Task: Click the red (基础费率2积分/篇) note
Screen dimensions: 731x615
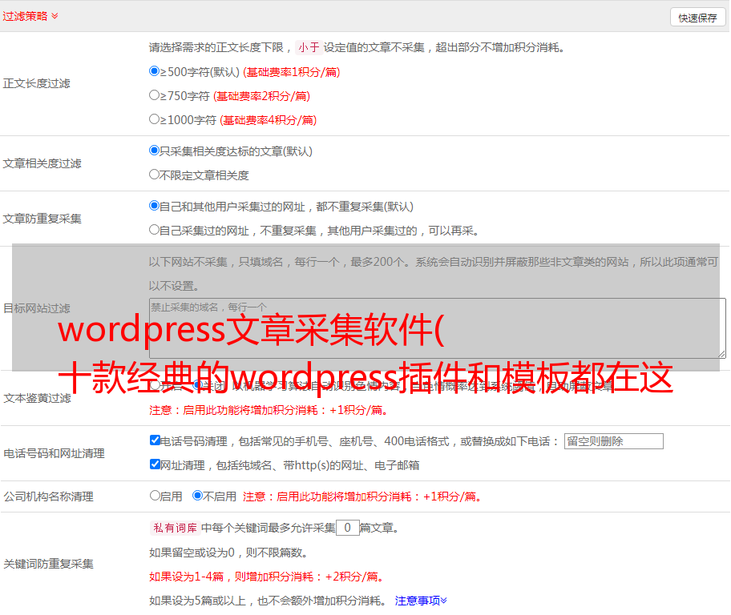Action: (261, 96)
